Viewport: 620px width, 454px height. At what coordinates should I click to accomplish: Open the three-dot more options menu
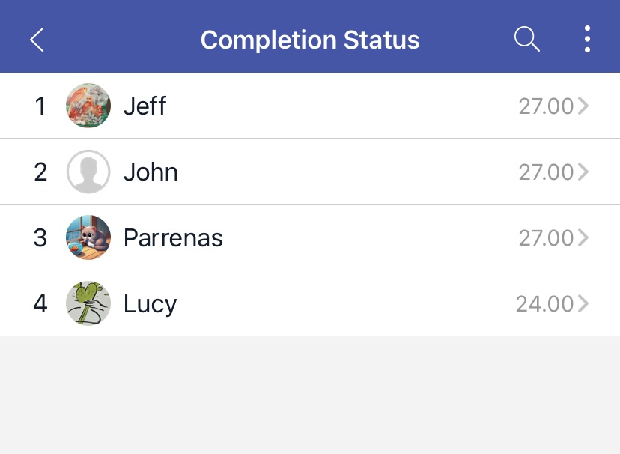[587, 39]
